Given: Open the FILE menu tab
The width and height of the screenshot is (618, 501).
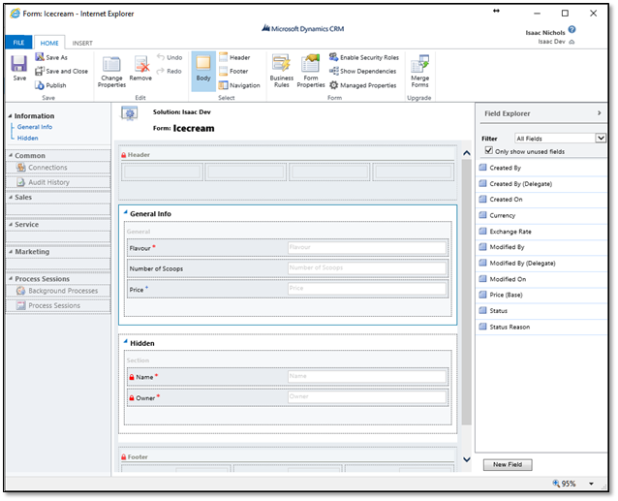Looking at the screenshot, I should click(18, 43).
